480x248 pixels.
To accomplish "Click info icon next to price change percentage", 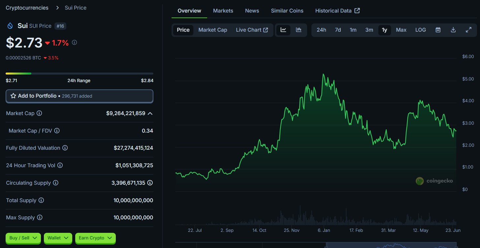I will [x=75, y=42].
